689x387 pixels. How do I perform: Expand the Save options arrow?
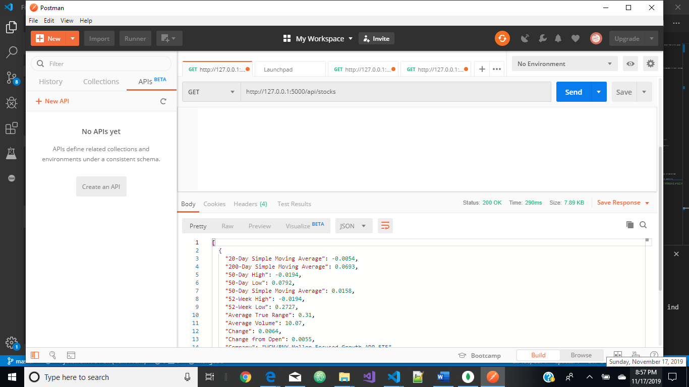(x=644, y=92)
